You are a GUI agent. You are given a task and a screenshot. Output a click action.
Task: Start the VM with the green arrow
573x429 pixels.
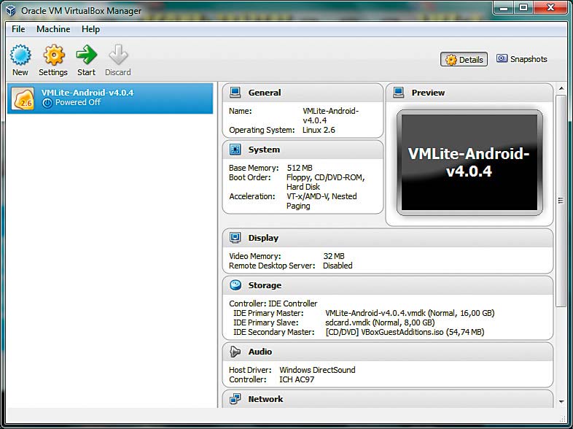click(x=87, y=55)
